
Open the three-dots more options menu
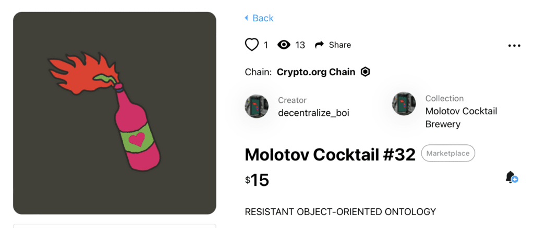pos(514,45)
